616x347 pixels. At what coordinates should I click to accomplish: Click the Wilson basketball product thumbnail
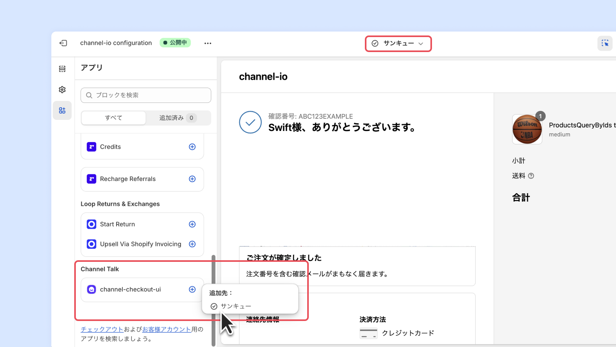pos(527,129)
